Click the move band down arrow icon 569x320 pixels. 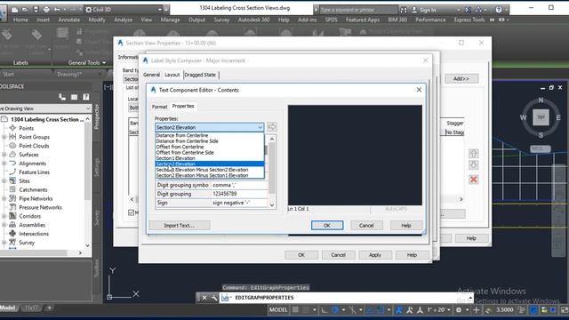pos(473,165)
